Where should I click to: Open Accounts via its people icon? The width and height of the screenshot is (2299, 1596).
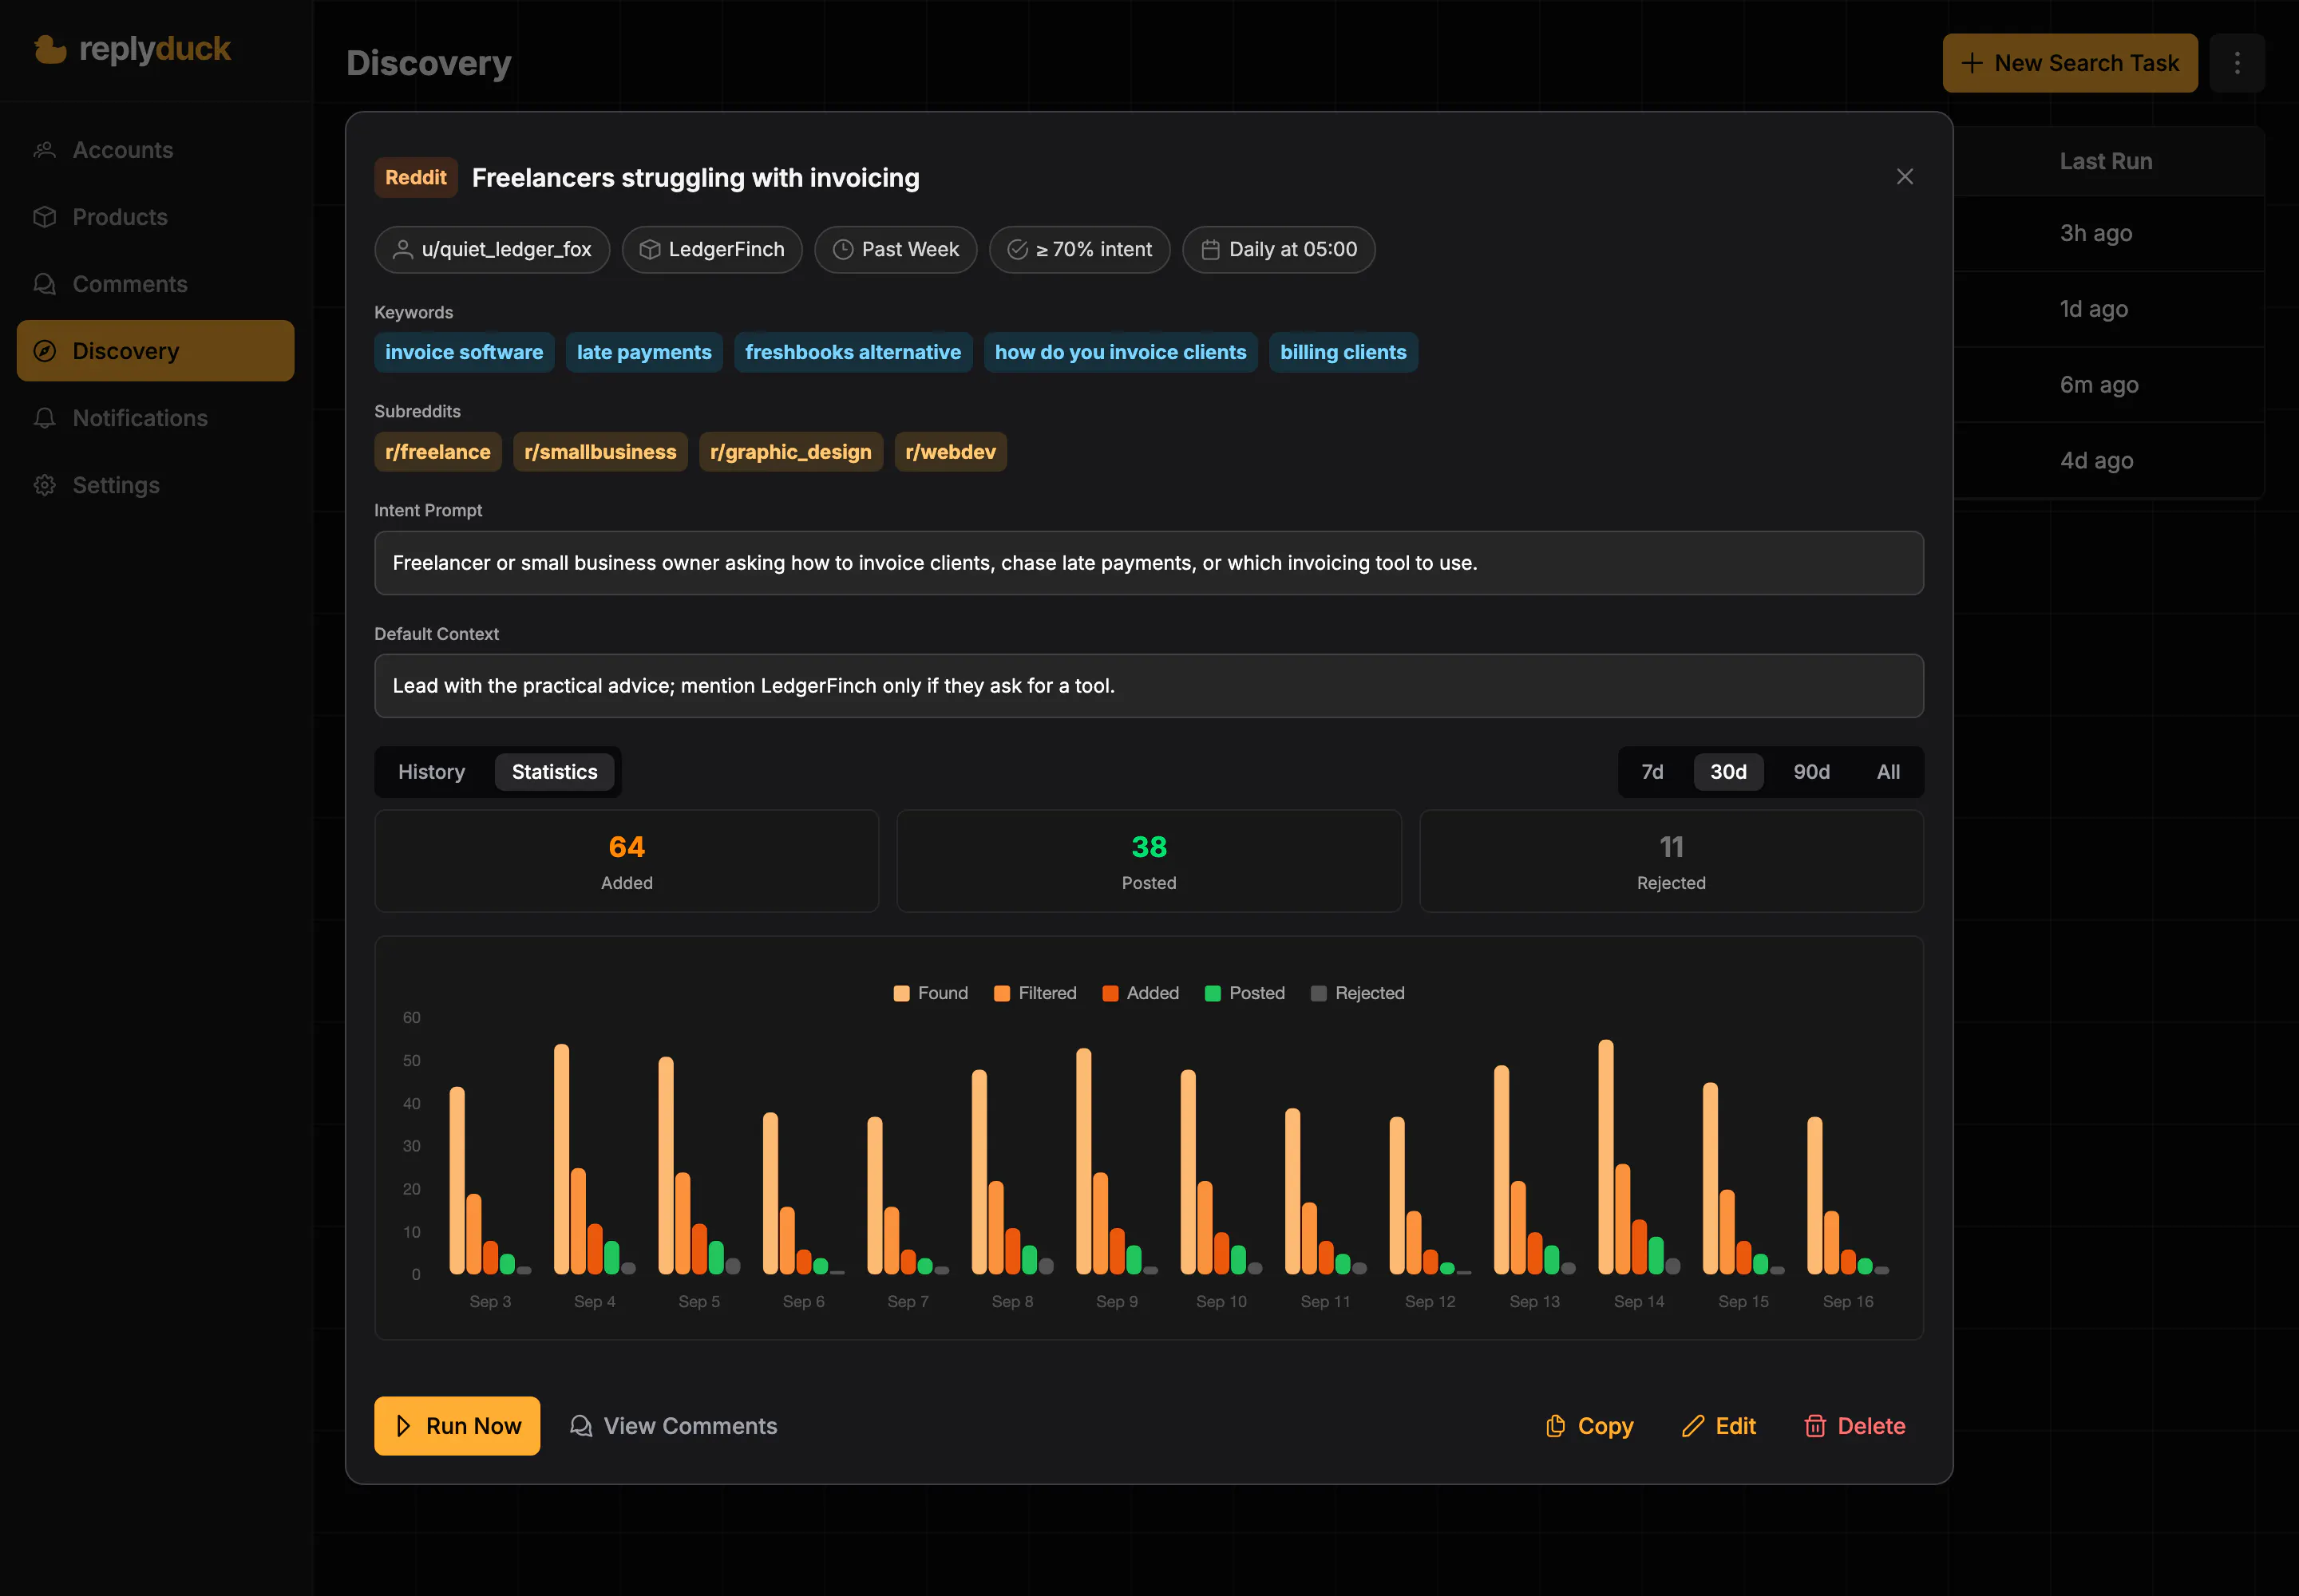click(45, 150)
